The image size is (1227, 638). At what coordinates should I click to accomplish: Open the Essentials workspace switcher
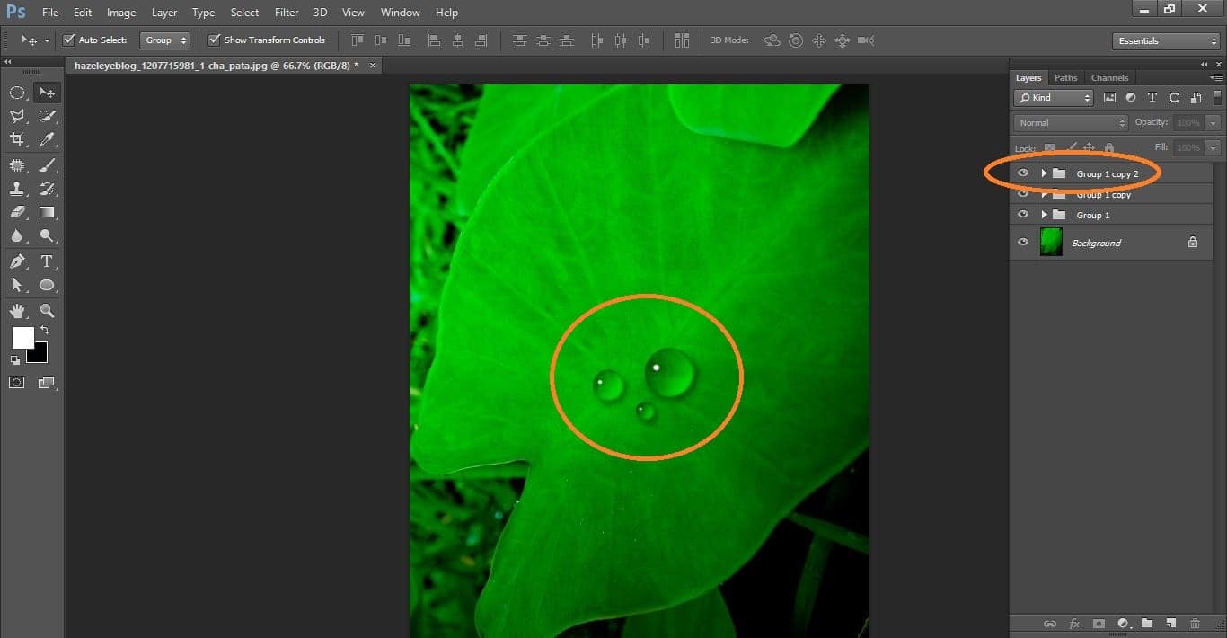pyautogui.click(x=1164, y=40)
